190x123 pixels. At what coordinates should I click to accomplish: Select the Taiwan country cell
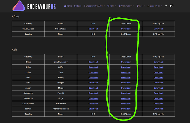pos(28,109)
